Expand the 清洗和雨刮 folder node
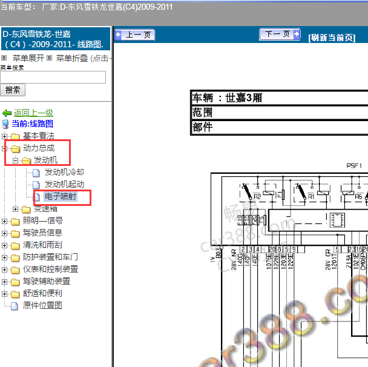The image size is (368, 367). coord(4,245)
